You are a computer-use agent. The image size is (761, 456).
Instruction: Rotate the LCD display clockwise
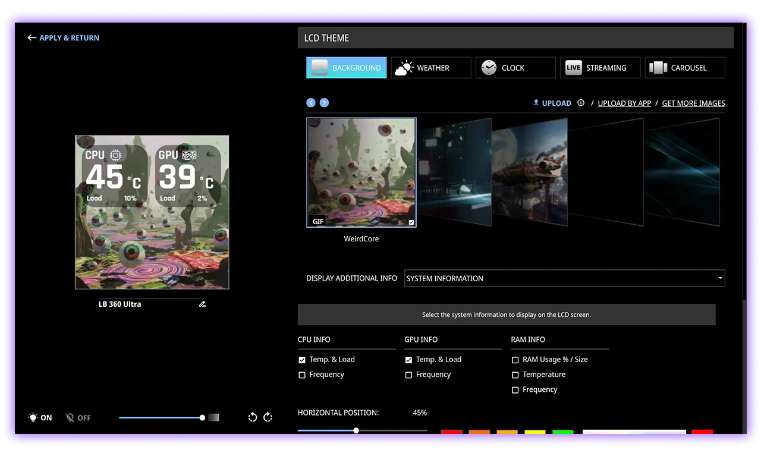click(268, 417)
